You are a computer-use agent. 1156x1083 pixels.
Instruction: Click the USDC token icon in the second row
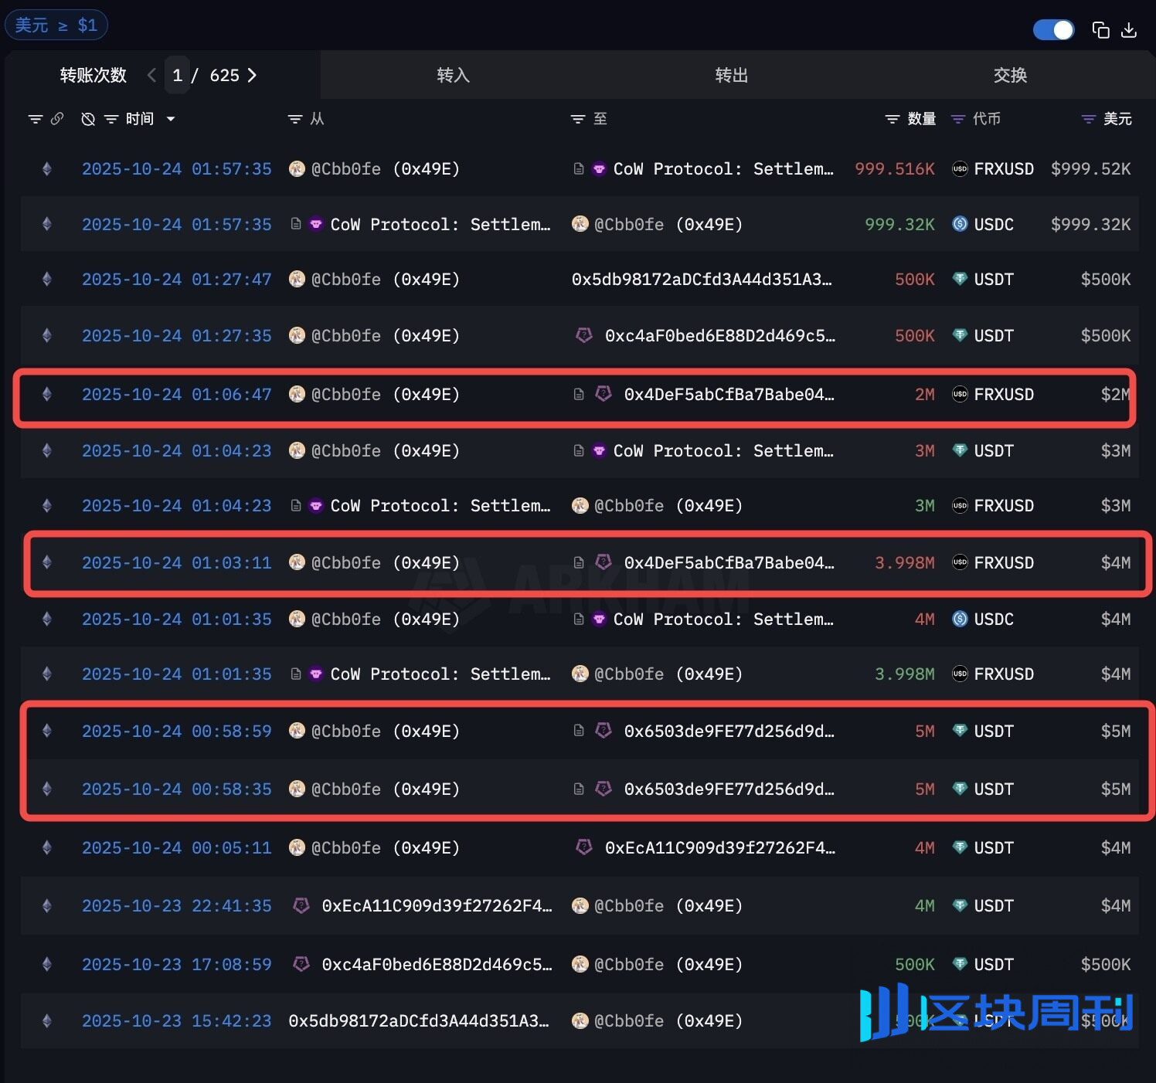[x=959, y=224]
